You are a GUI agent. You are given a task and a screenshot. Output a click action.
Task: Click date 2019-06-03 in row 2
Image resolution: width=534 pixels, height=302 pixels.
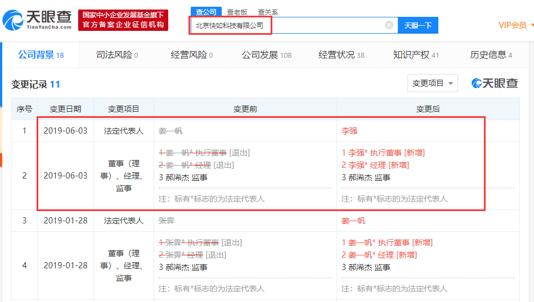pyautogui.click(x=65, y=176)
